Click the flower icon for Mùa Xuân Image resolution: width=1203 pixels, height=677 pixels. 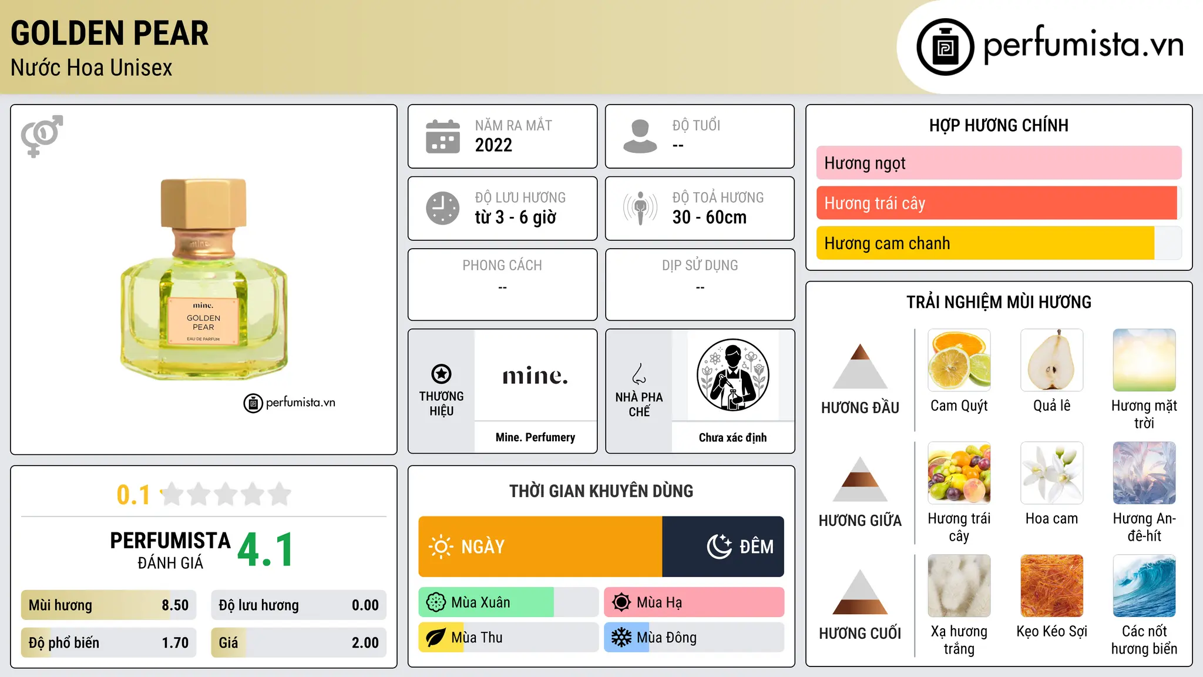(436, 602)
